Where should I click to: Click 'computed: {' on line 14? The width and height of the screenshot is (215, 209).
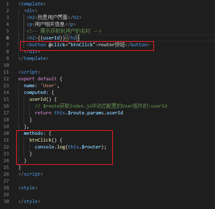(39, 92)
